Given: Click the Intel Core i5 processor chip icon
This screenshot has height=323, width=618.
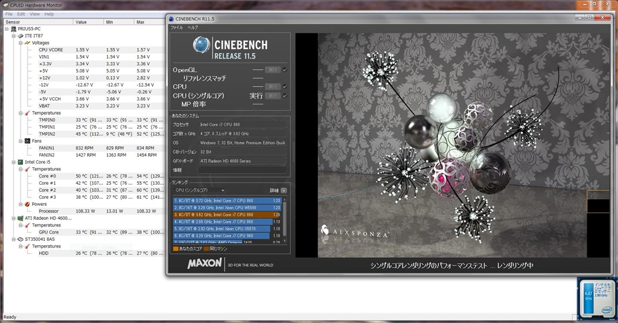Looking at the screenshot, I should coord(20,162).
